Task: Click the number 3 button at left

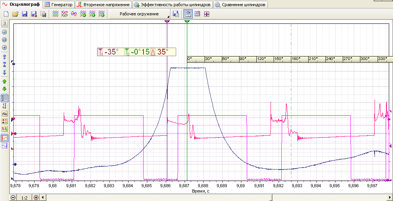Action: click(x=5, y=24)
